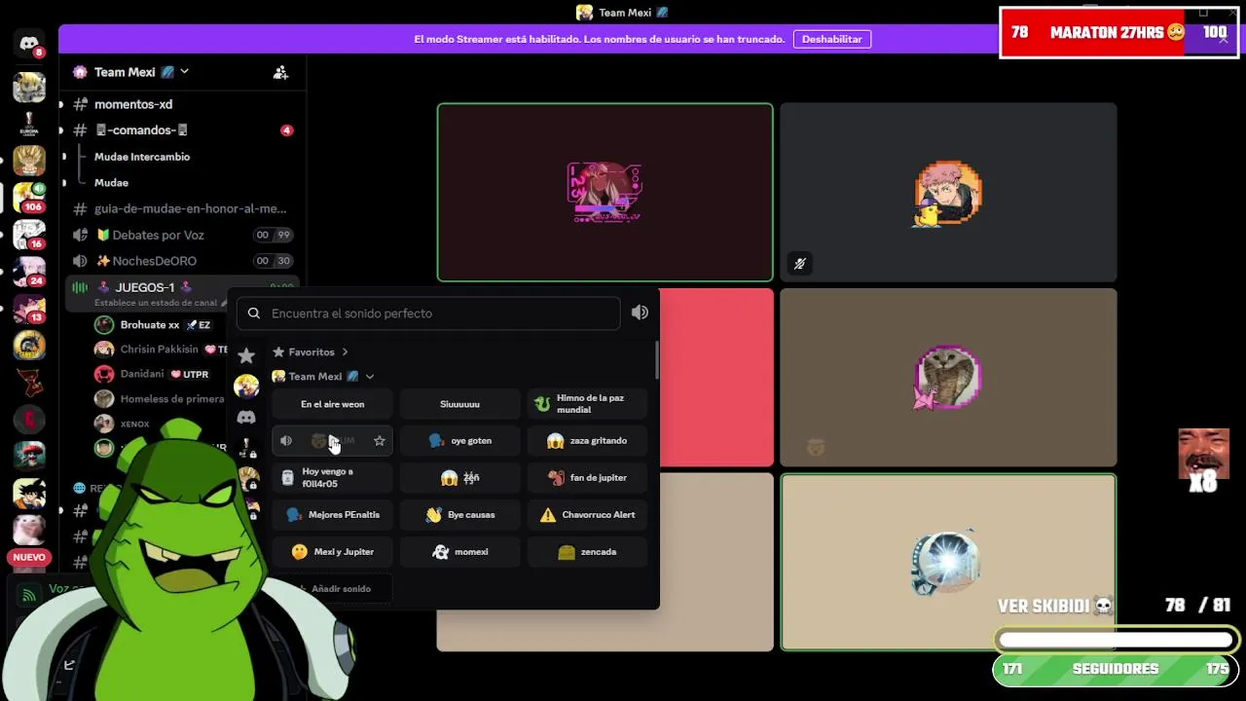Open the server icon with 24 badge
Image resolution: width=1246 pixels, height=701 pixels.
pos(29,272)
